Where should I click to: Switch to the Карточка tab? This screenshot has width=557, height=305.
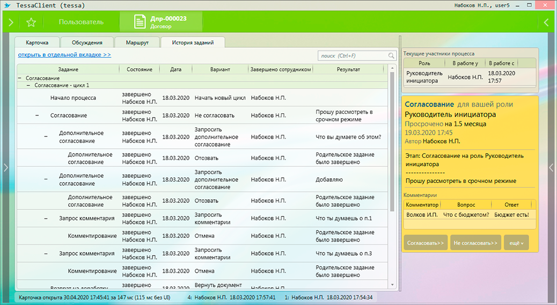click(37, 42)
